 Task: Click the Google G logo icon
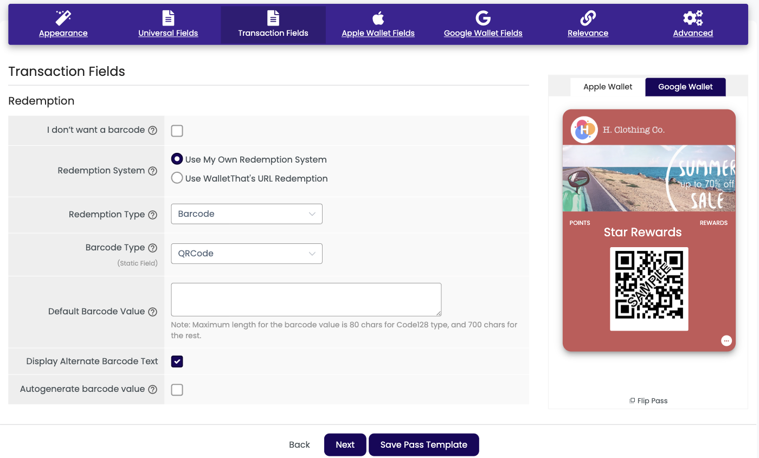tap(483, 18)
